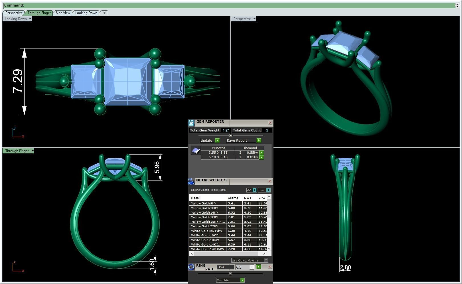Toggle the GV library switch
Viewport: 462px width, 284px height.
click(252, 190)
